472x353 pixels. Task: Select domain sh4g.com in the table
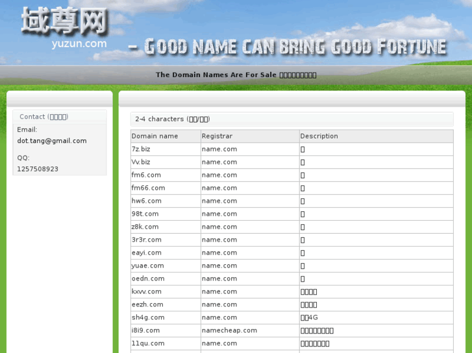click(x=148, y=317)
